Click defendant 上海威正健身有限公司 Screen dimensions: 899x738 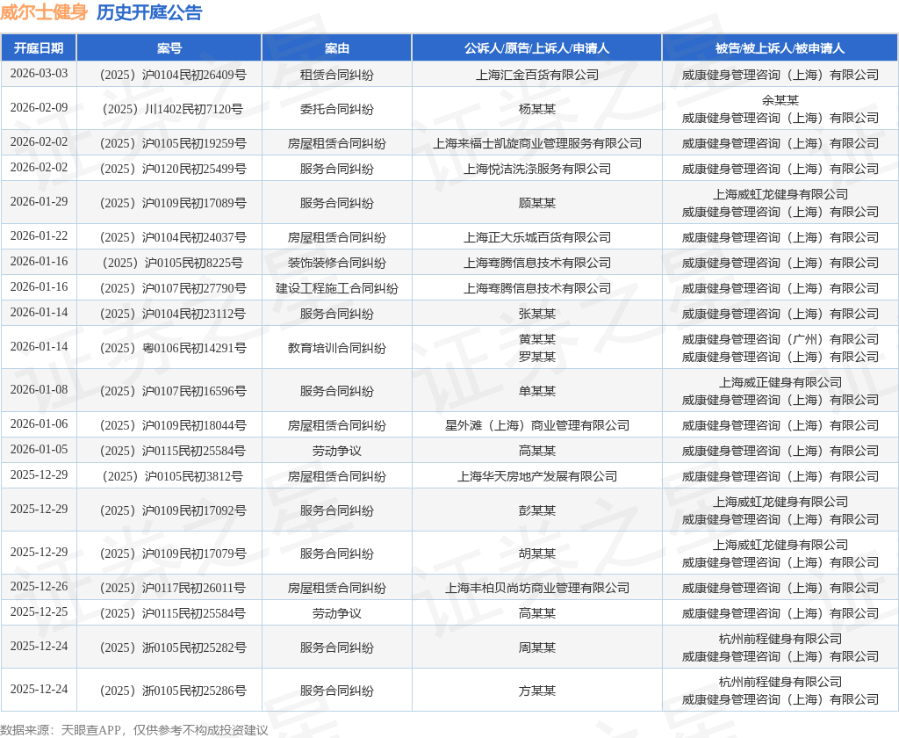pos(780,382)
